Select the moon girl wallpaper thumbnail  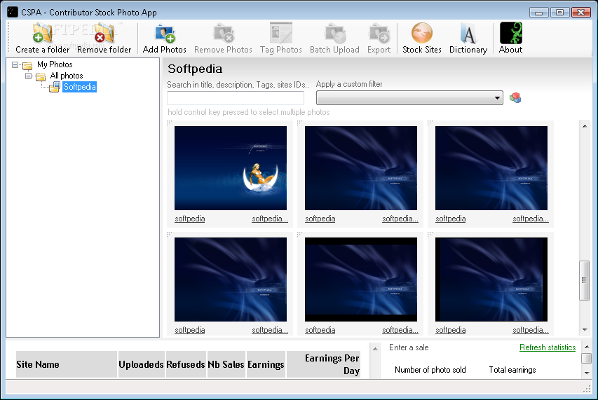[231, 168]
